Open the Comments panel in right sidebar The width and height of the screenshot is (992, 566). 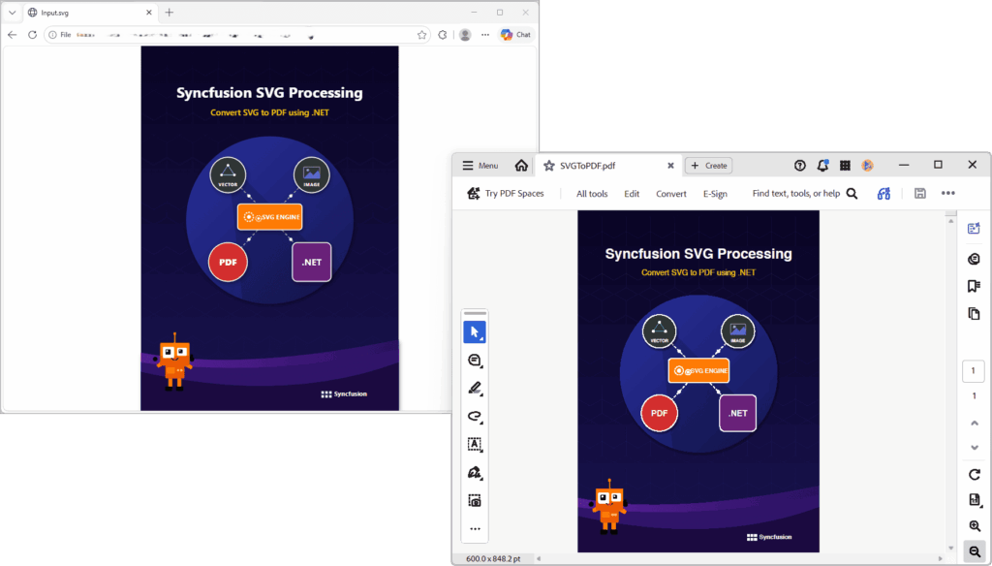[x=975, y=259]
